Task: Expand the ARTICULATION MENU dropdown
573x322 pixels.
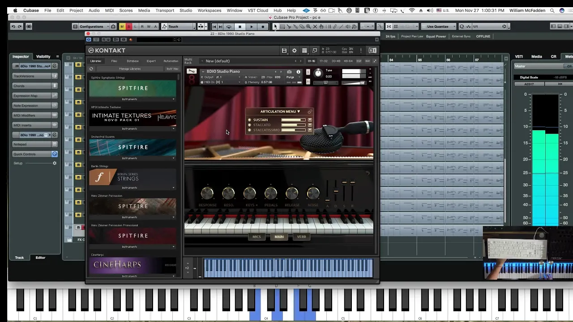Action: pyautogui.click(x=280, y=111)
